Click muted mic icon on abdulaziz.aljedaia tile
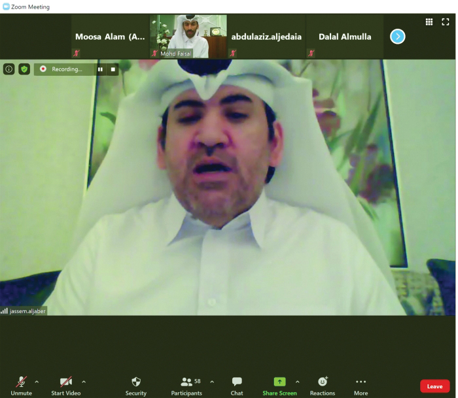The width and height of the screenshot is (458, 398). pos(233,53)
